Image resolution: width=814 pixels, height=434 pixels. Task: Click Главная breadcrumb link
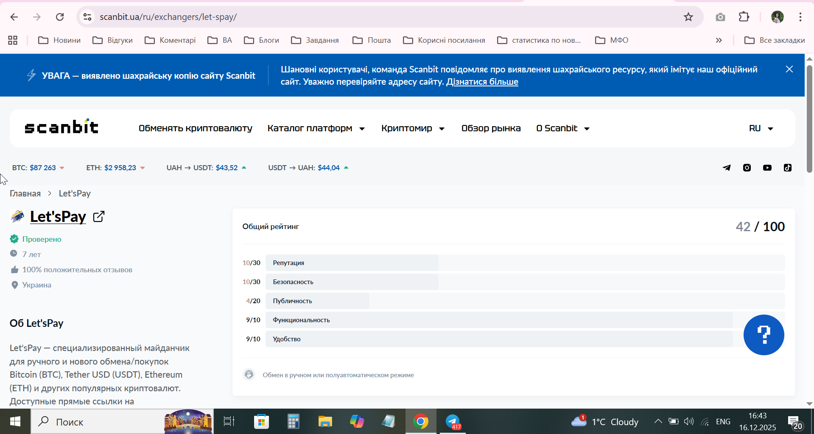[x=25, y=194]
